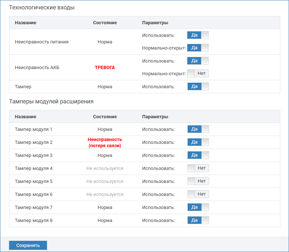Disable Использовать for Тампер модуля 8

pos(198,220)
